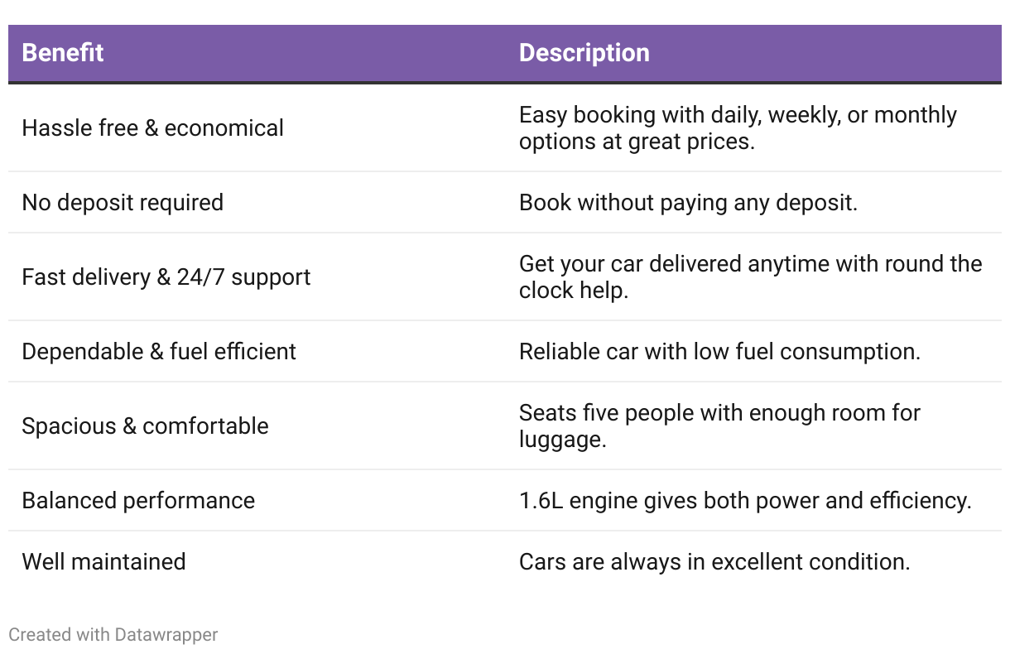Click the Seats five people description
1010x654 pixels.
(x=720, y=426)
